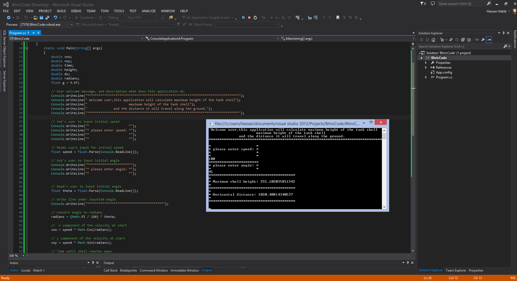Click the View Code angle-brackets icon

477,40
